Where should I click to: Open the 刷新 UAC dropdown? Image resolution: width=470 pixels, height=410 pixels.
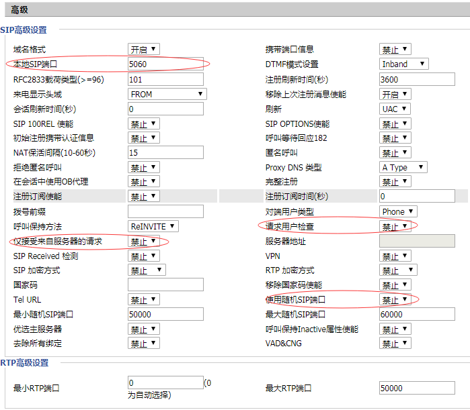(395, 109)
